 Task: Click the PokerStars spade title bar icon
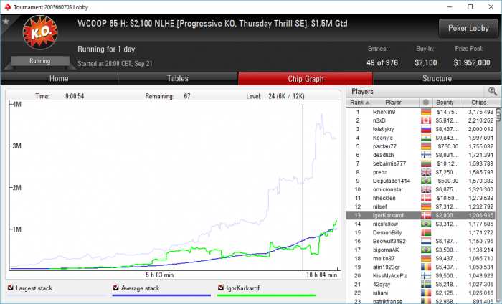tap(7, 6)
